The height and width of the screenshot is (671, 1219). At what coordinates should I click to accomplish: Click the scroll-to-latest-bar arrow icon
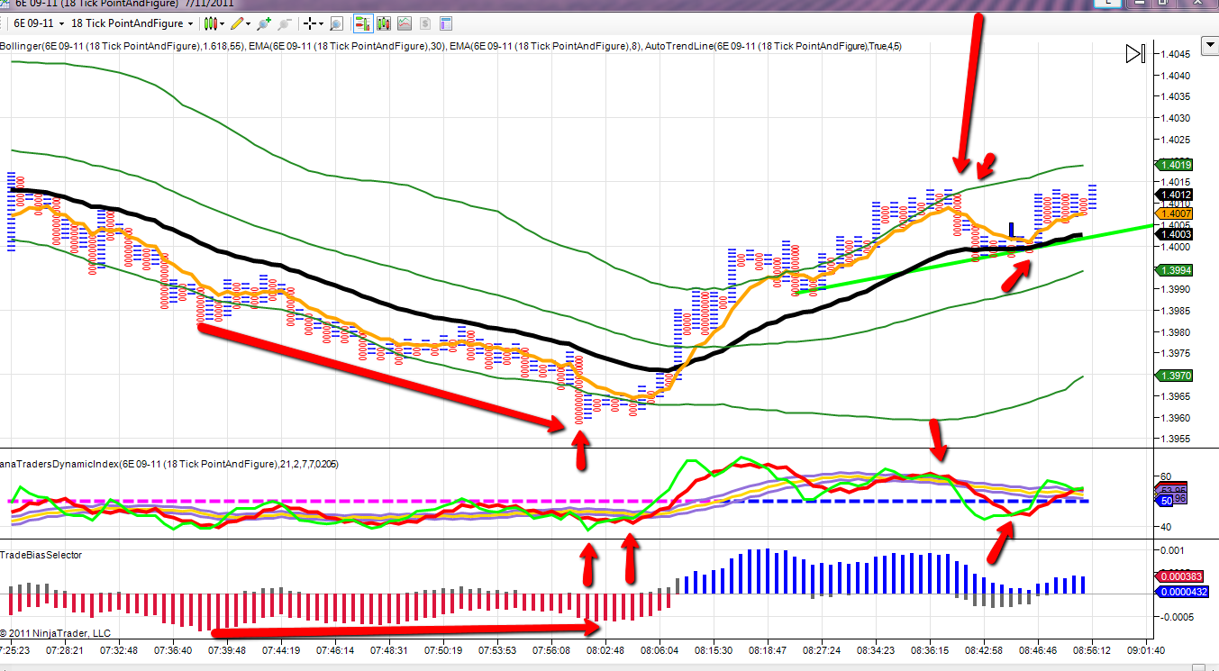tap(1134, 54)
